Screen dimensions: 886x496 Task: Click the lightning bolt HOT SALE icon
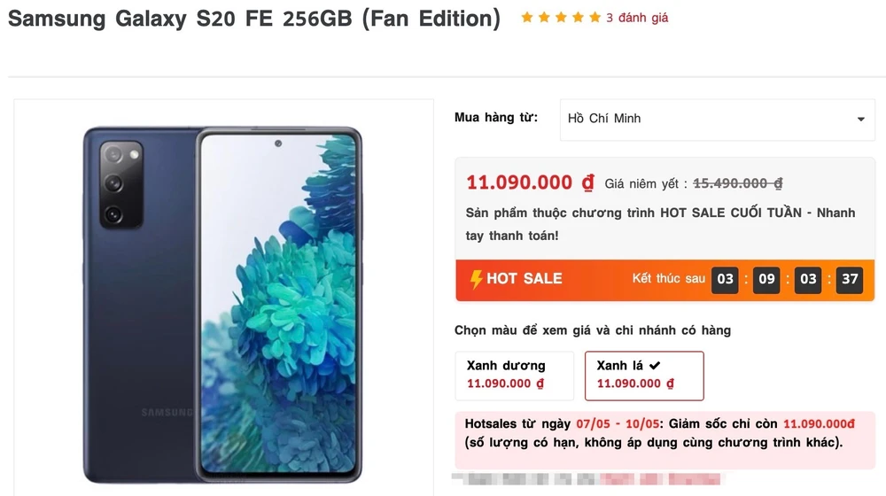pos(477,279)
